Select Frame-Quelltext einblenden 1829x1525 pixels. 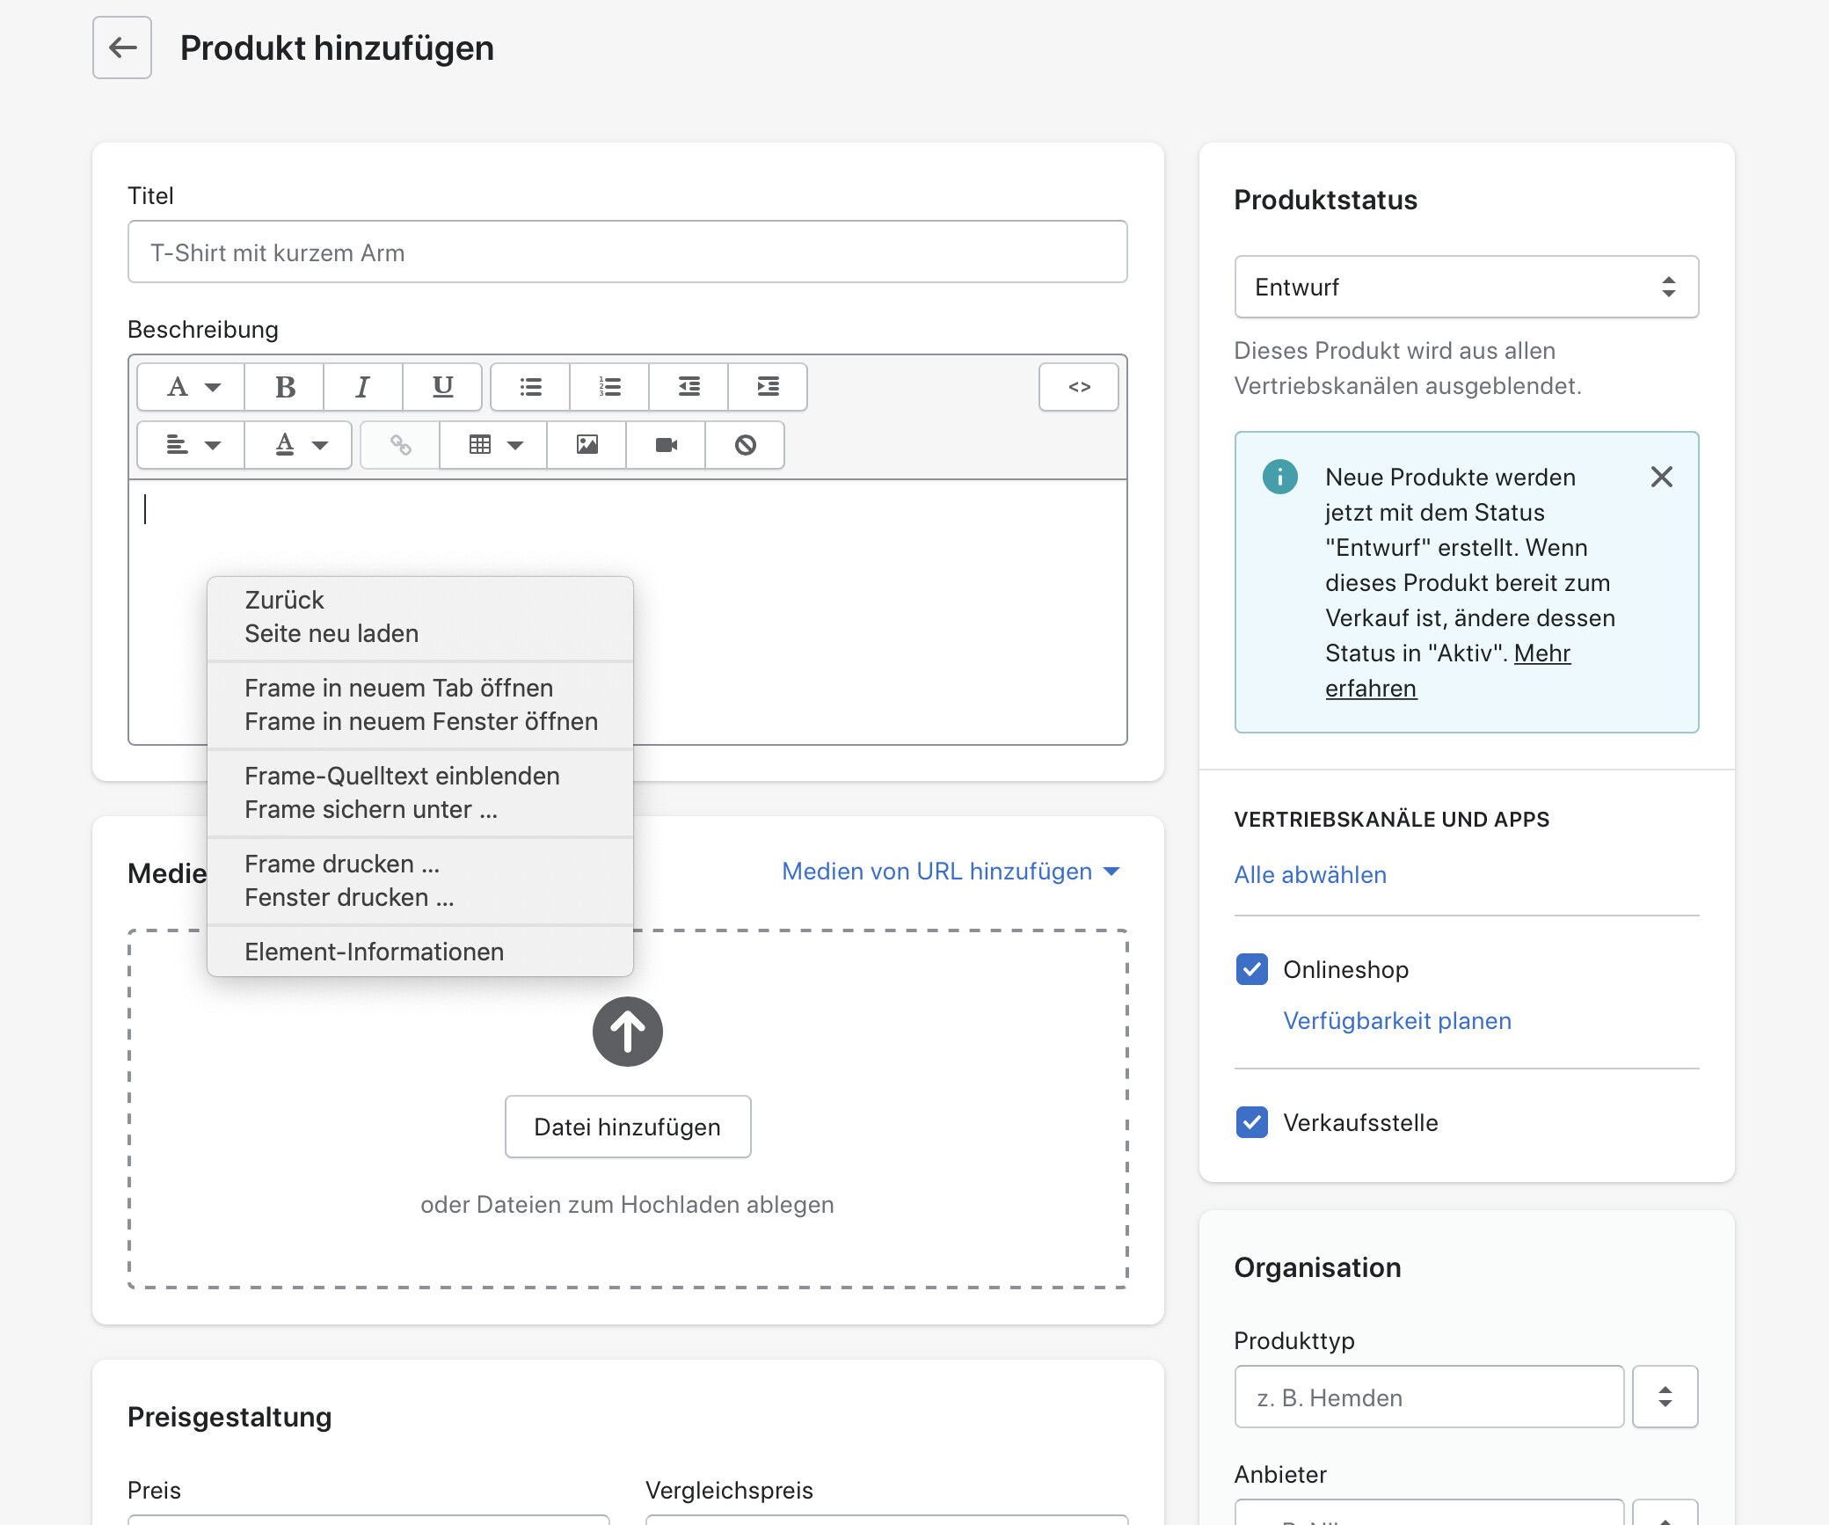click(420, 776)
